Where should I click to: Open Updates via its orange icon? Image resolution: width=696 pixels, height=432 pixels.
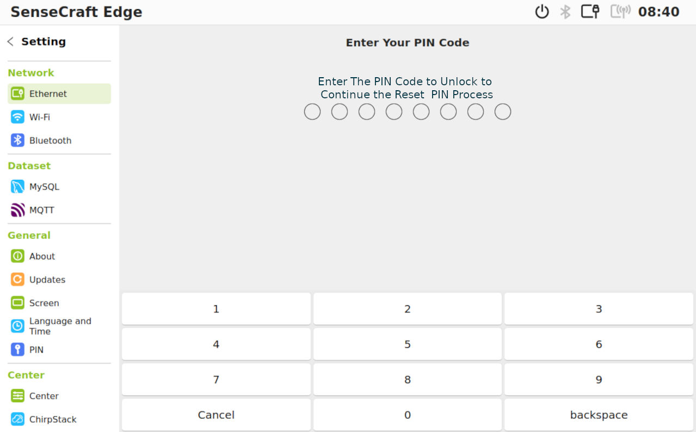pos(17,279)
